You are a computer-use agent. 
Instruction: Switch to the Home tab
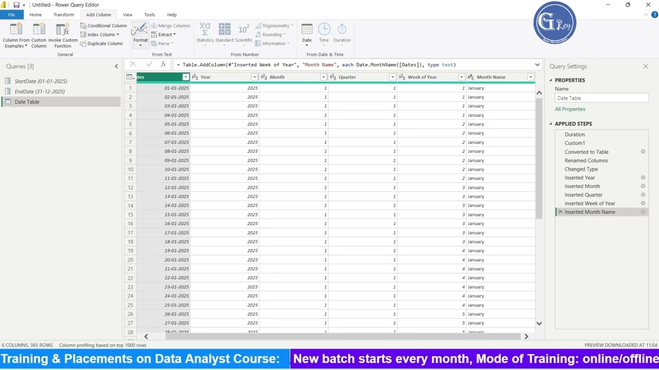pos(36,15)
